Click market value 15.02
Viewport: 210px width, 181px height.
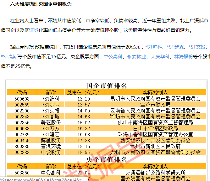(x=84, y=122)
